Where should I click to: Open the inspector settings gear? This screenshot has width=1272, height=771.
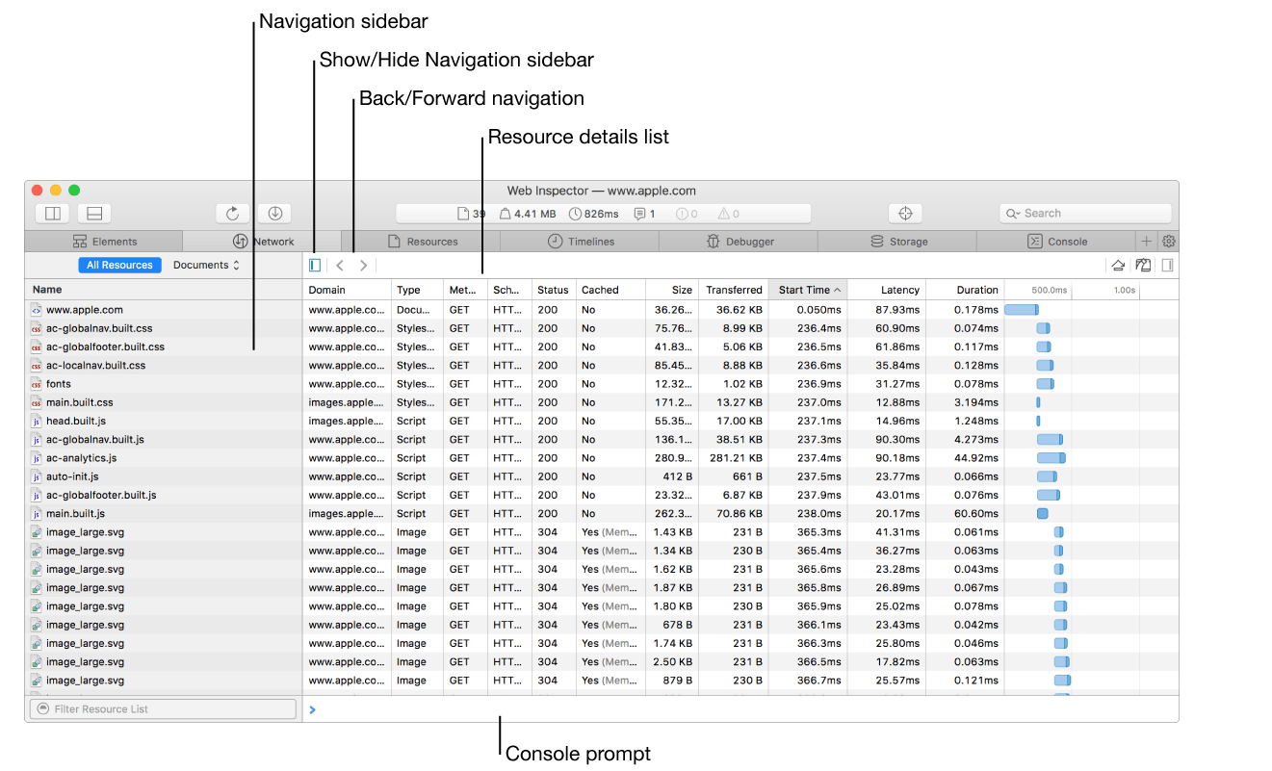click(x=1168, y=242)
